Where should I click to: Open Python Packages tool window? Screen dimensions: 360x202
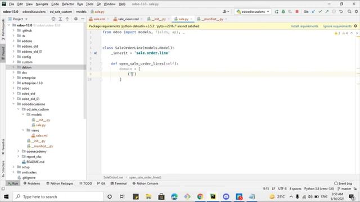pyautogui.click(x=60, y=183)
